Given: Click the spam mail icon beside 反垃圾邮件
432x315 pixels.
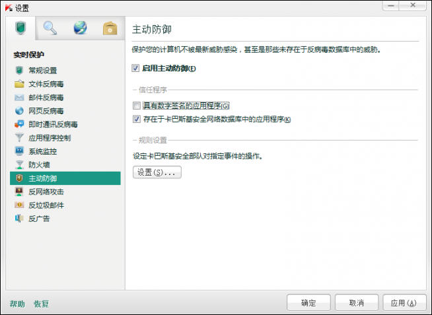Looking at the screenshot, I should (19, 205).
